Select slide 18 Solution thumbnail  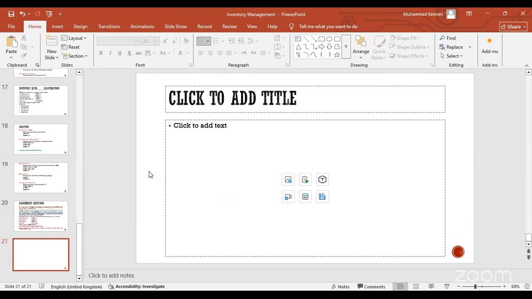[41, 139]
